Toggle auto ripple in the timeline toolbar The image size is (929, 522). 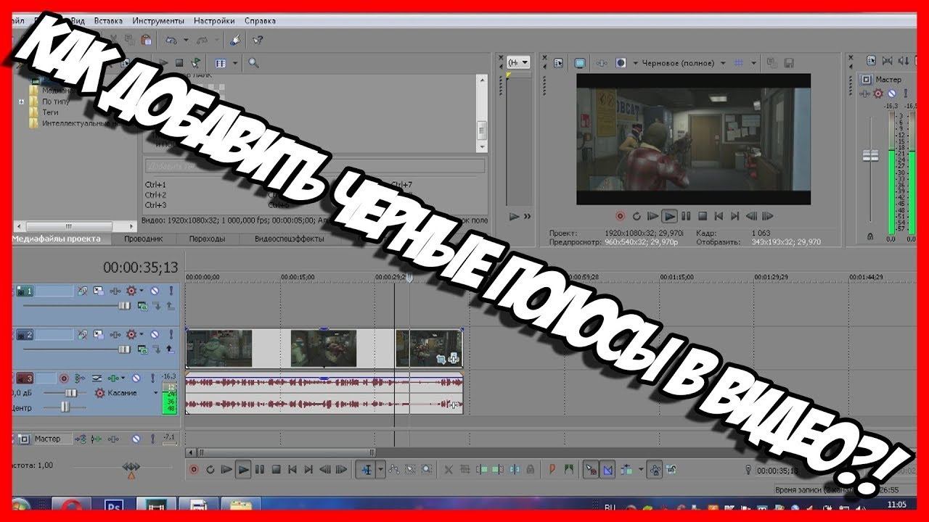click(627, 469)
